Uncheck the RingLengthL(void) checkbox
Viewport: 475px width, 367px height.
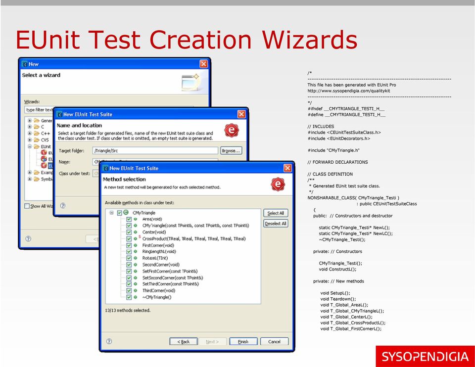click(129, 252)
